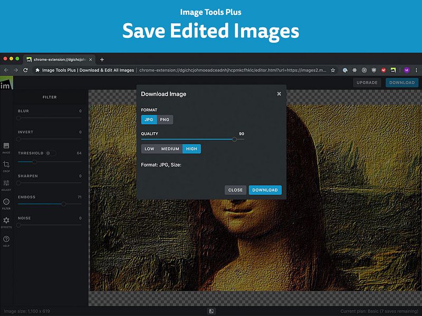Screen dimensions: 422x316
Task: Open the Effects gear panel
Action: pos(6,222)
